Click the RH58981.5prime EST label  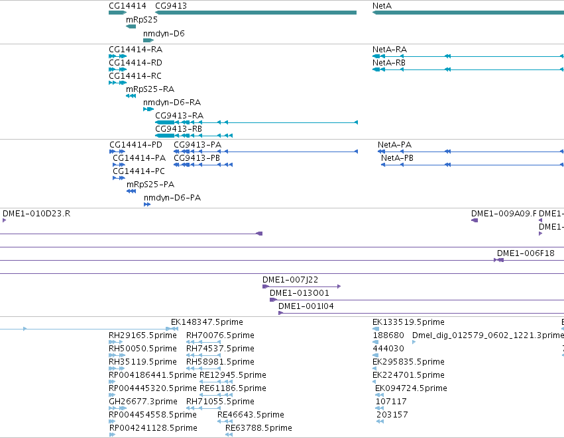(220, 362)
